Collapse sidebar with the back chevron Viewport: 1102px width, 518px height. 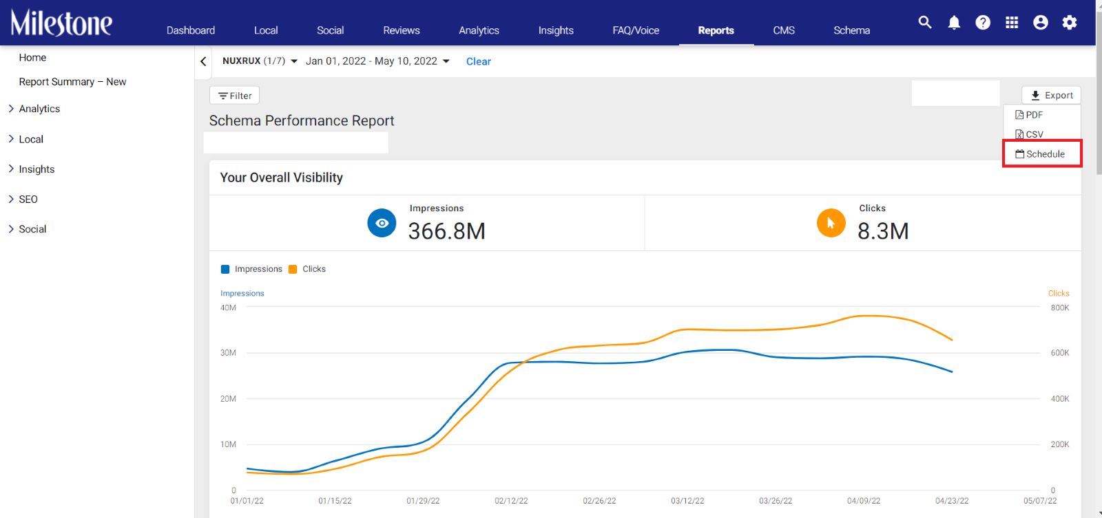(x=203, y=61)
